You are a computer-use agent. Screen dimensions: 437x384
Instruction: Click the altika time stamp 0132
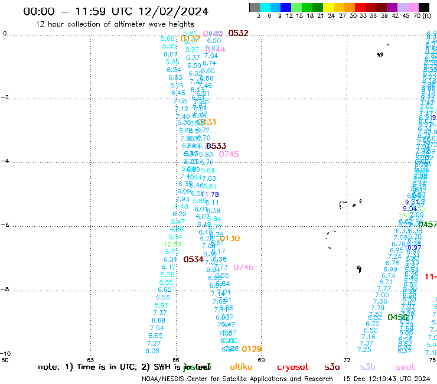pyautogui.click(x=190, y=38)
